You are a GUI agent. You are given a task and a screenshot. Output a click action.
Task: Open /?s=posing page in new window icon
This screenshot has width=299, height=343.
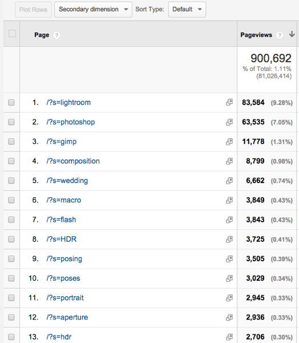(229, 259)
